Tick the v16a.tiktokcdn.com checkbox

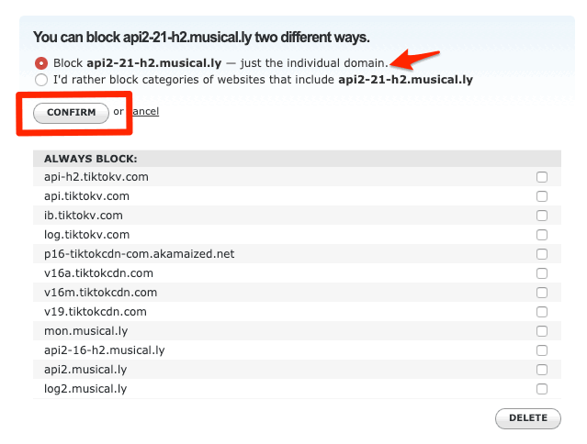coord(542,273)
